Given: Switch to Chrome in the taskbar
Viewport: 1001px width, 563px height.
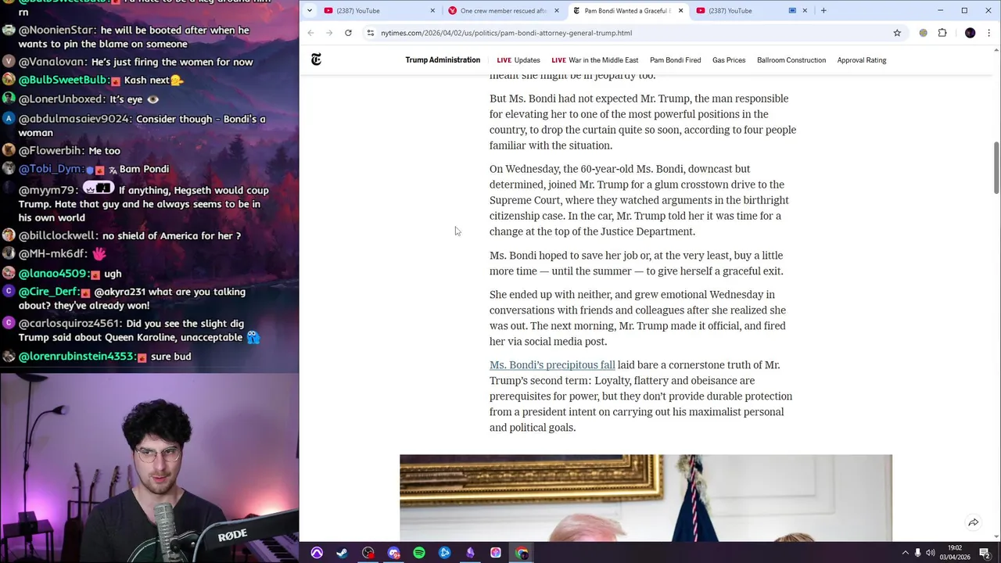Looking at the screenshot, I should click(x=522, y=553).
